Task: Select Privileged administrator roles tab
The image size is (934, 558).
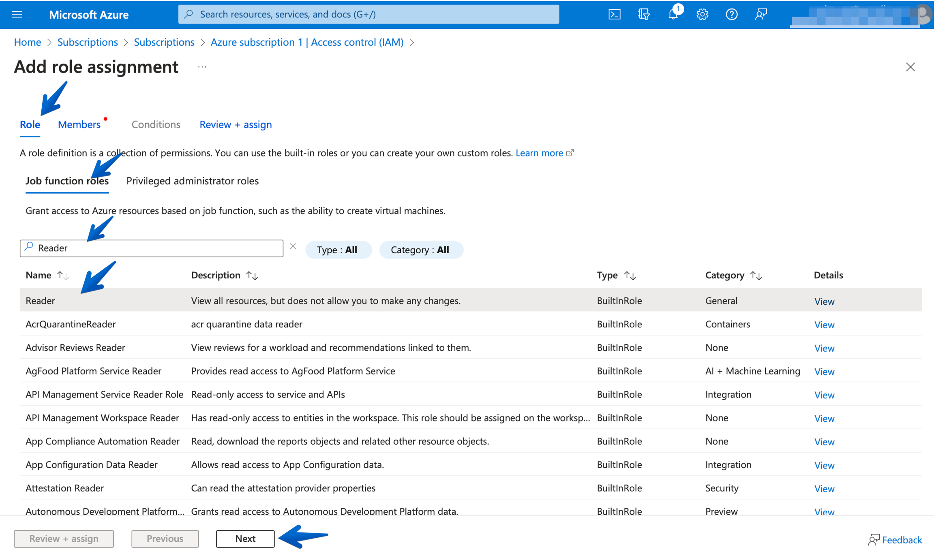Action: 192,181
